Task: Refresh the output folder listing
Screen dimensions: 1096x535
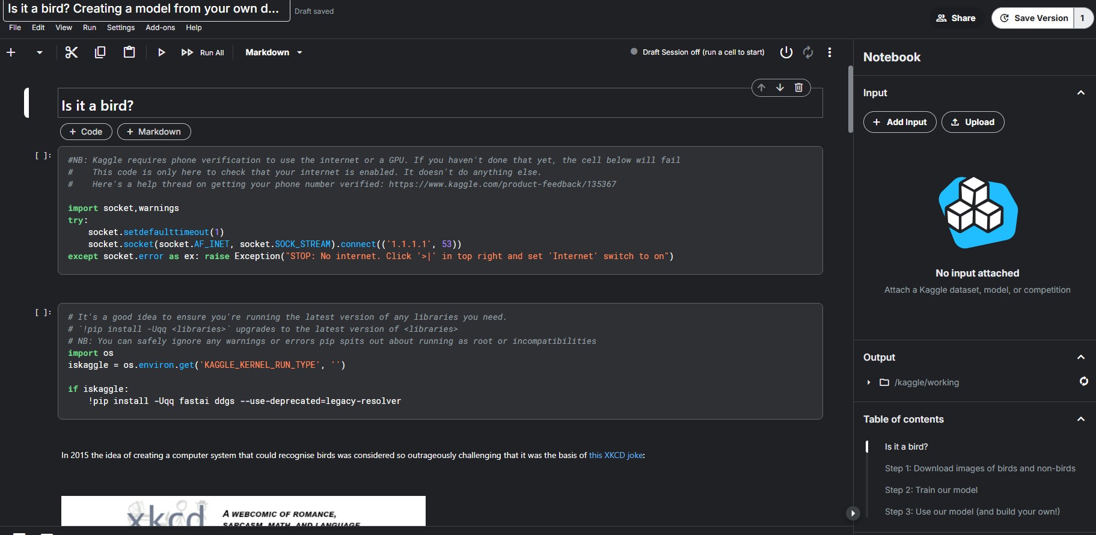Action: (1083, 381)
